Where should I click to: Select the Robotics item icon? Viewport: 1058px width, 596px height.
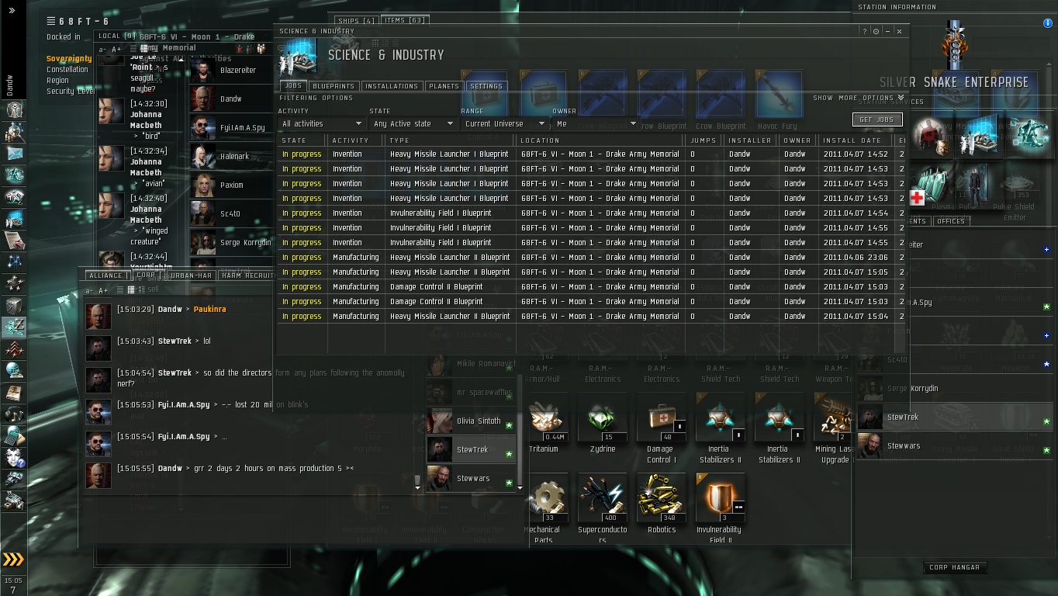662,499
